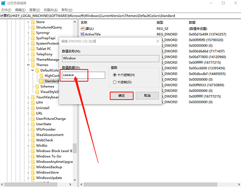Image resolution: width=241 pixels, height=187 pixels.
Task: Select the Standard key folder icon
Action: [41, 81]
